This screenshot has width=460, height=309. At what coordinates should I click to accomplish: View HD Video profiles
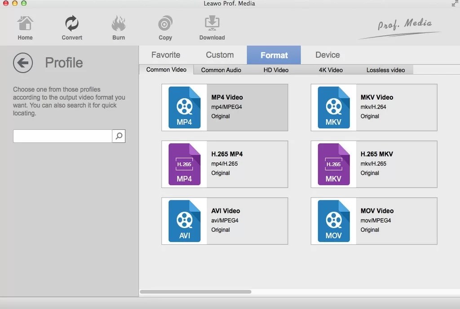click(x=275, y=70)
